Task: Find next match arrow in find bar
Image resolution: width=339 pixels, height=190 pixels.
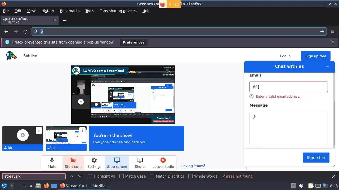Action: point(80,176)
